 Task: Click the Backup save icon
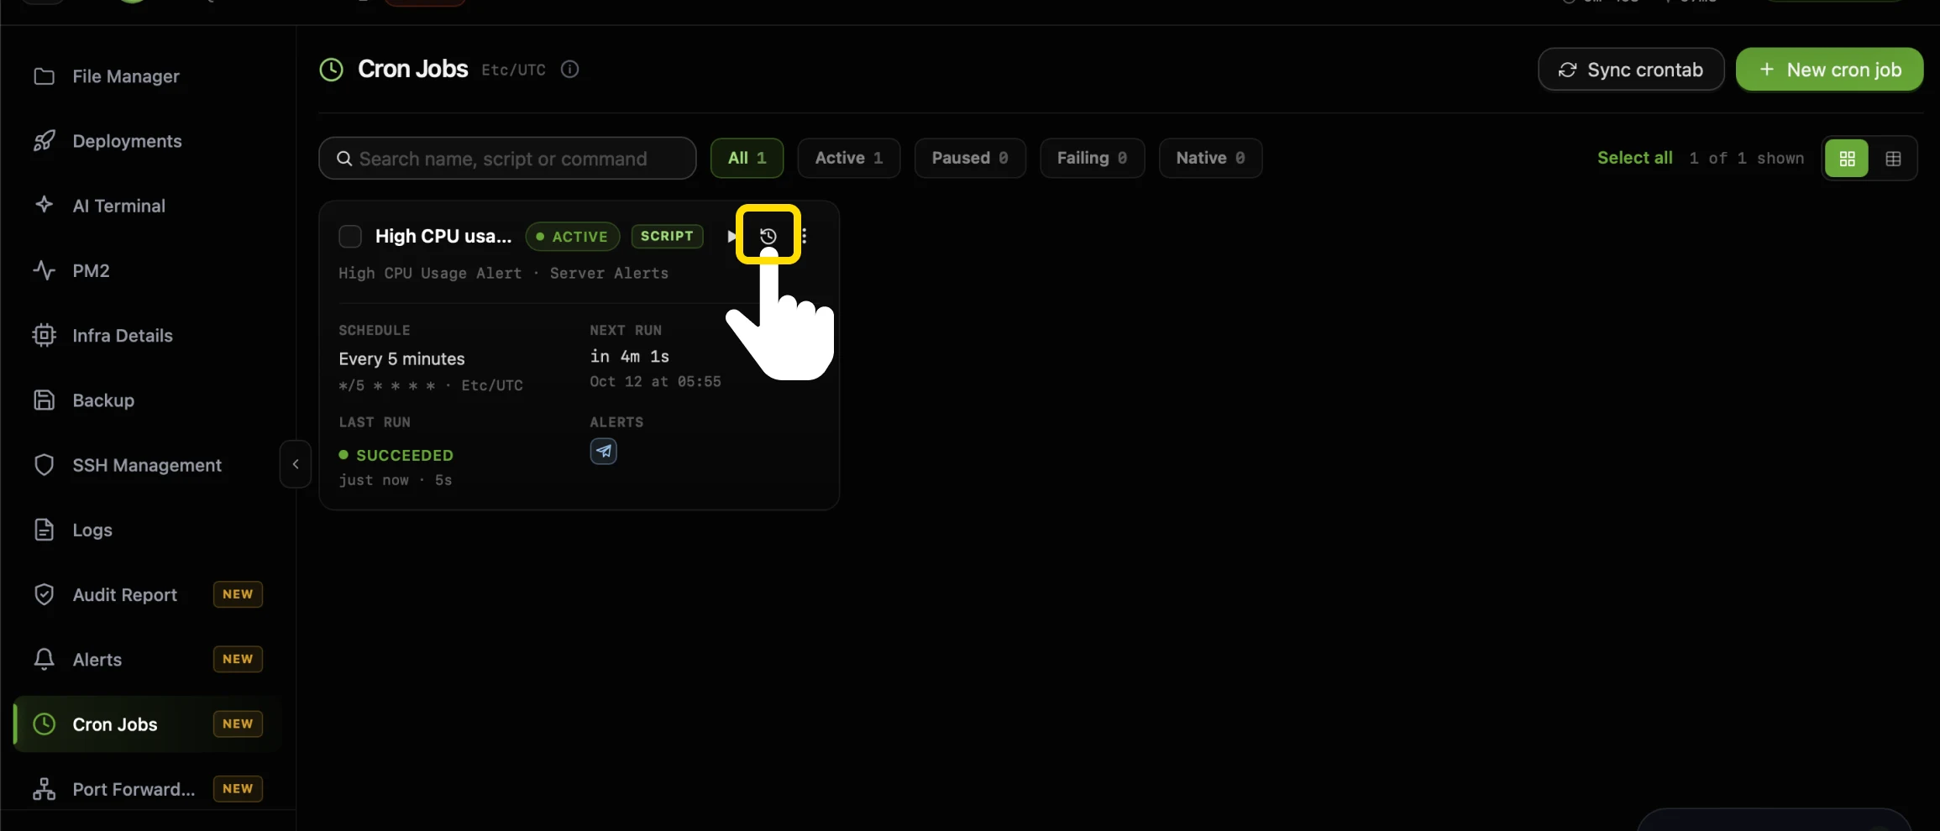tap(44, 400)
